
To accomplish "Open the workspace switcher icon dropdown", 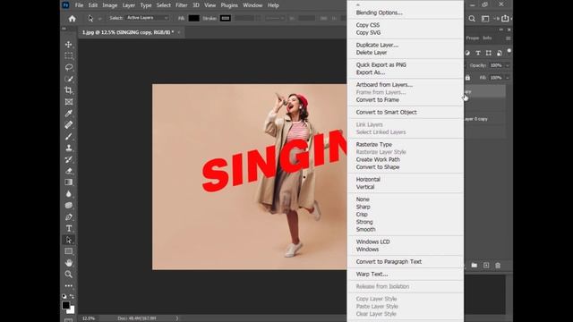I will 485,18.
